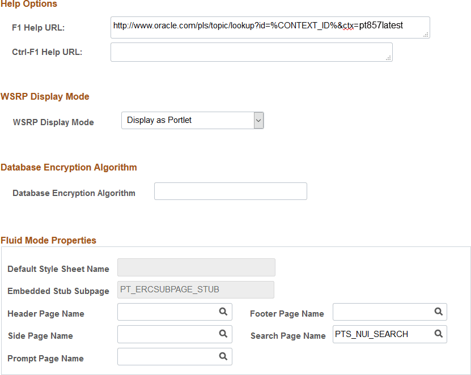
Task: Click the resize grip of F1 Help URL box
Action: (x=426, y=35)
